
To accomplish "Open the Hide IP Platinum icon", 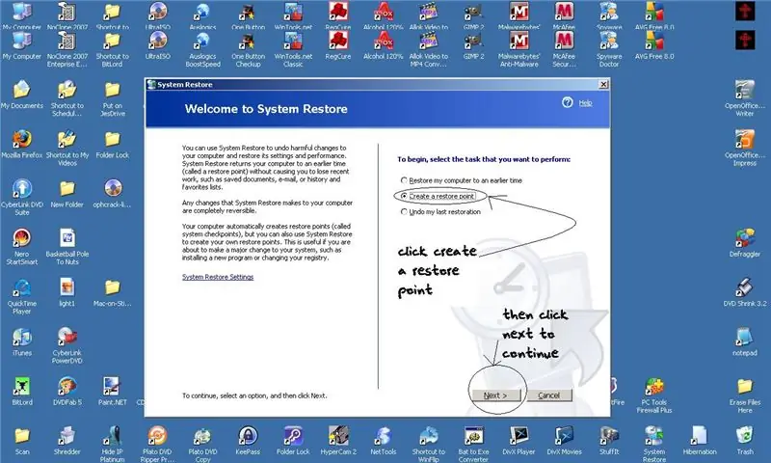I will pyautogui.click(x=113, y=436).
